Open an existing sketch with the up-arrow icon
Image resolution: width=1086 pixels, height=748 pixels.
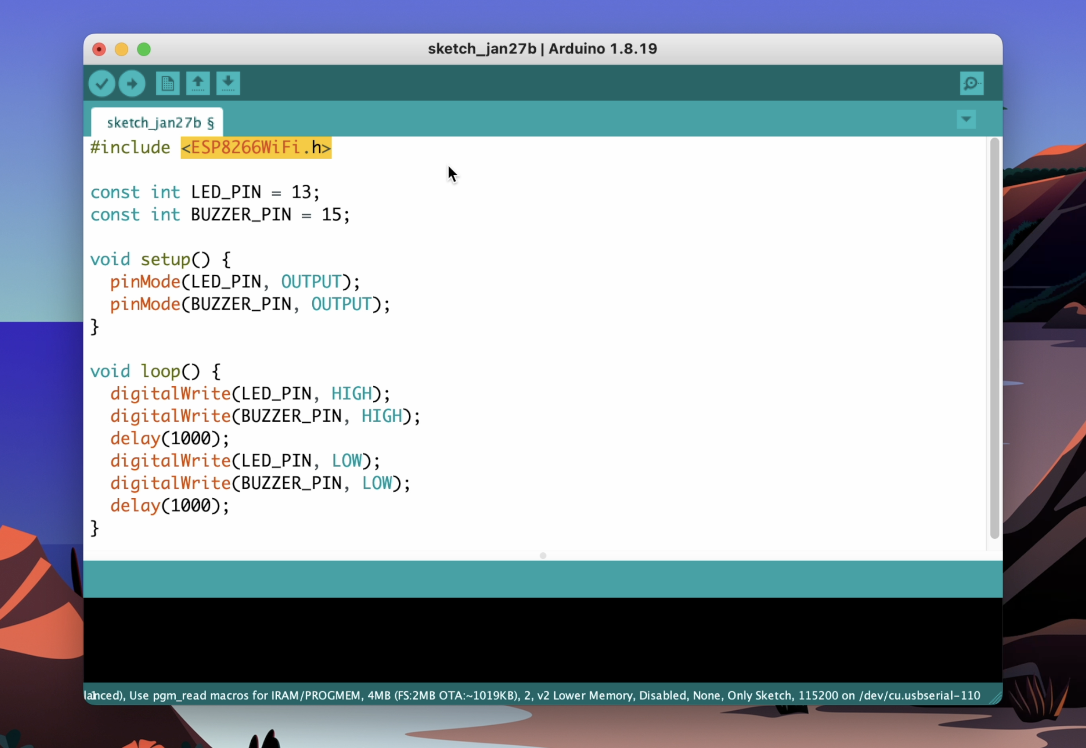(x=198, y=83)
